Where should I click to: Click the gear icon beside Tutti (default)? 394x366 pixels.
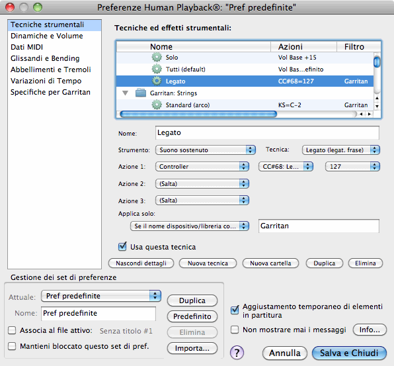(157, 69)
